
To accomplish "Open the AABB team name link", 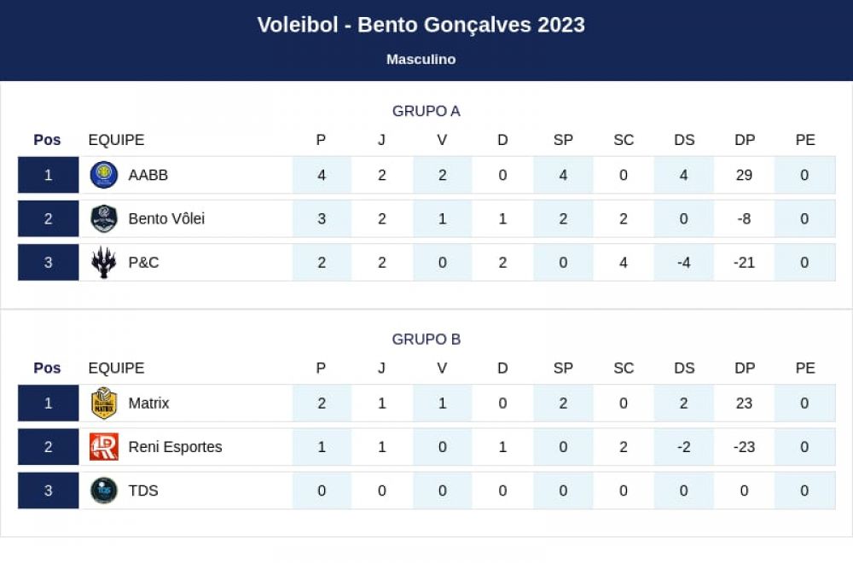I will (x=148, y=175).
